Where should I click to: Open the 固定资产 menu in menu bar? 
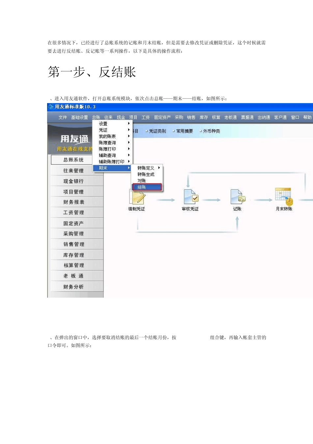(x=162, y=117)
